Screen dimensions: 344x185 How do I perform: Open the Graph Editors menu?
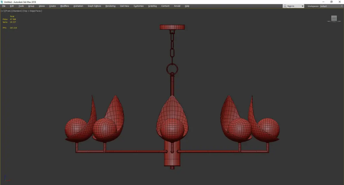click(x=94, y=6)
